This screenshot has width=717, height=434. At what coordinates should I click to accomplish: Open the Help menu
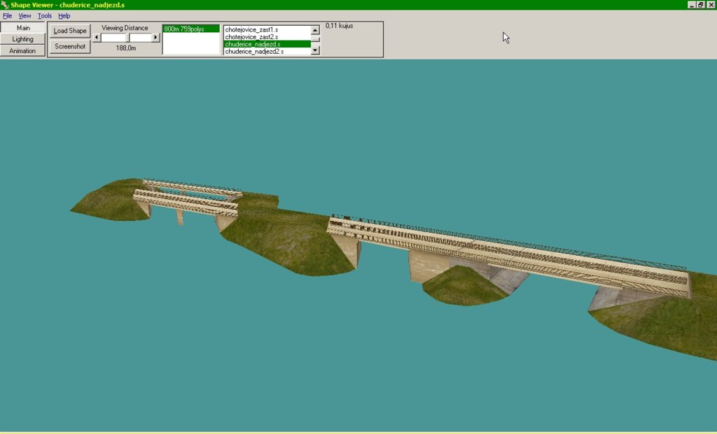coord(64,15)
